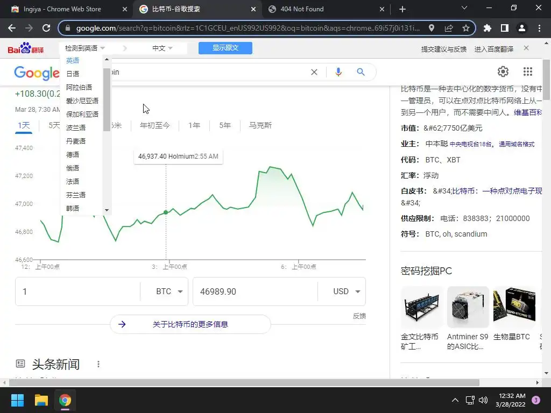Screen dimensions: 551x413
Task: Select the 1天 chart range tab
Action: pyautogui.click(x=24, y=125)
